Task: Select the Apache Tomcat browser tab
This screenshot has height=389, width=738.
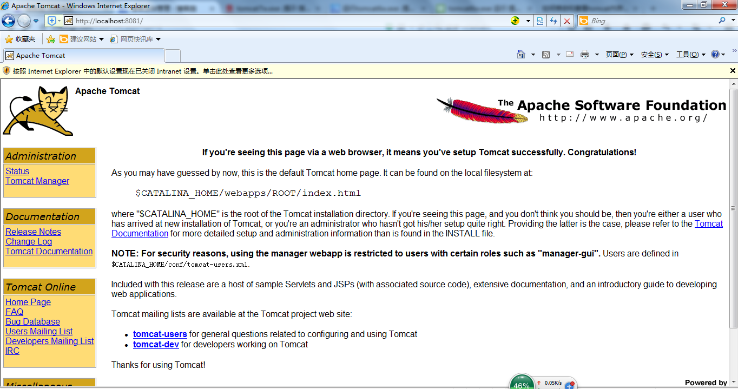Action: pyautogui.click(x=83, y=55)
